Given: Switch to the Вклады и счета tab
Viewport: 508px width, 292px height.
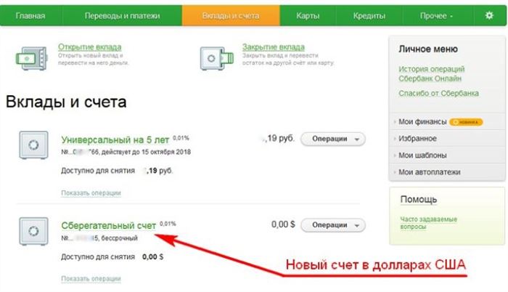Looking at the screenshot, I should coord(231,15).
